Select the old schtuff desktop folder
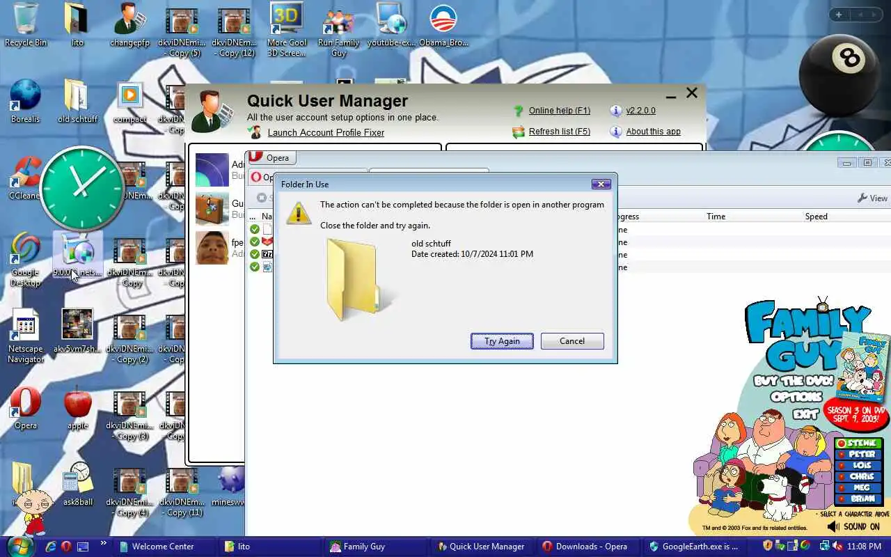Viewport: 891px width, 557px height. pos(77,101)
